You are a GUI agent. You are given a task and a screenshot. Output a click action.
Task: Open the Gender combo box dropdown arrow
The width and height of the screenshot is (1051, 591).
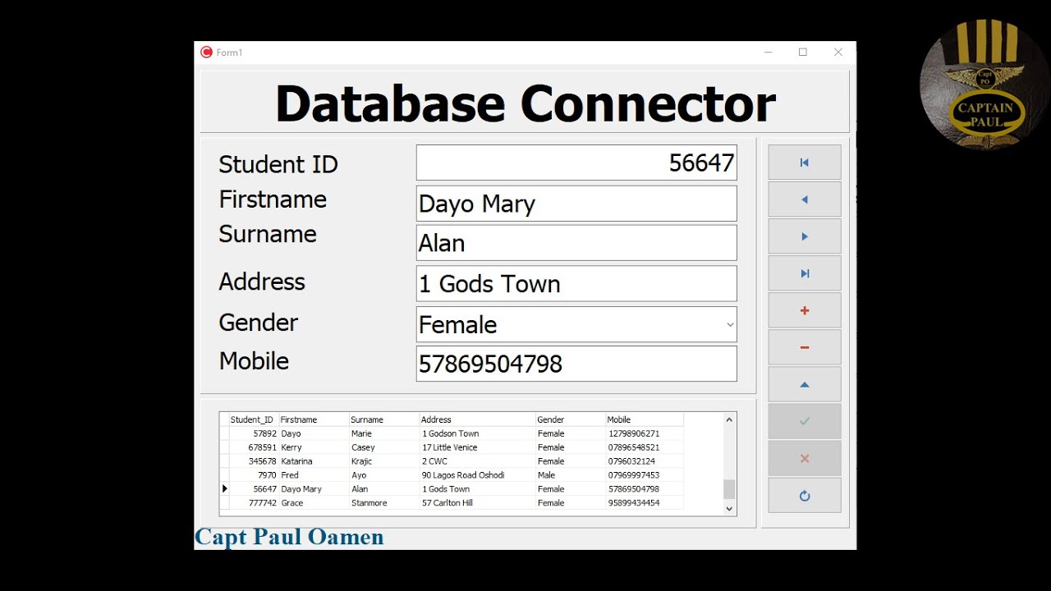[x=730, y=325]
